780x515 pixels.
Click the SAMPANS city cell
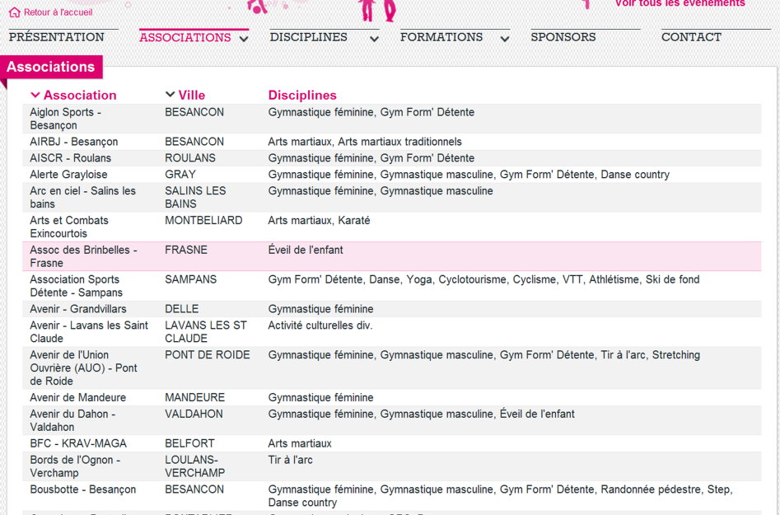[x=190, y=279]
